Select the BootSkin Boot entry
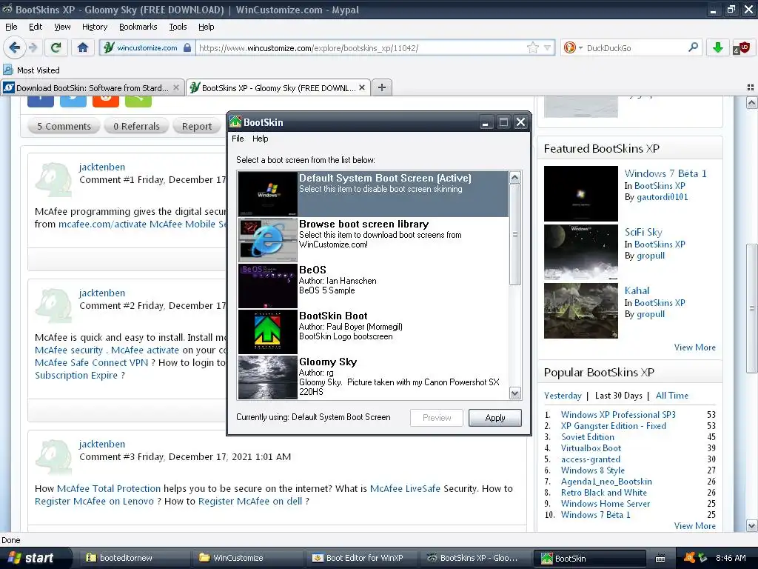This screenshot has width=758, height=569. pyautogui.click(x=373, y=331)
